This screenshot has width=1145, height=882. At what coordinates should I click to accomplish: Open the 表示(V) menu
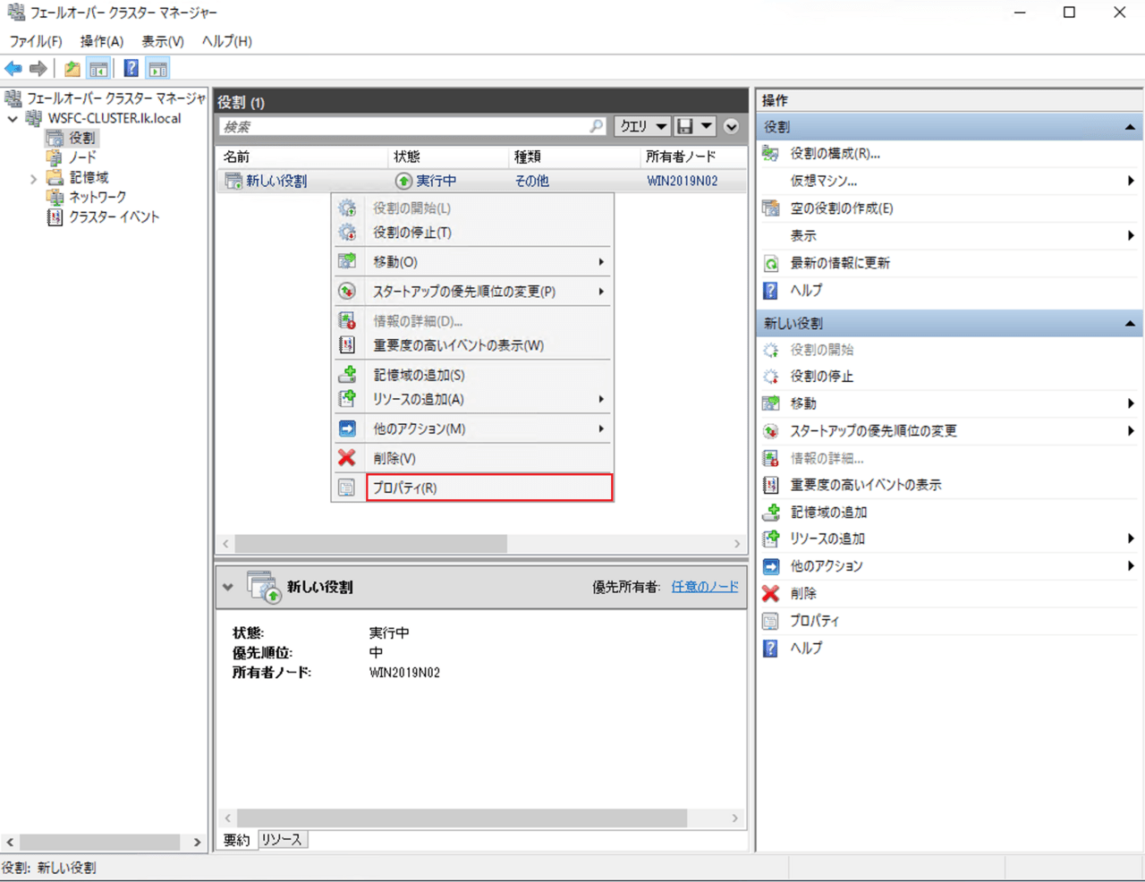coord(163,41)
